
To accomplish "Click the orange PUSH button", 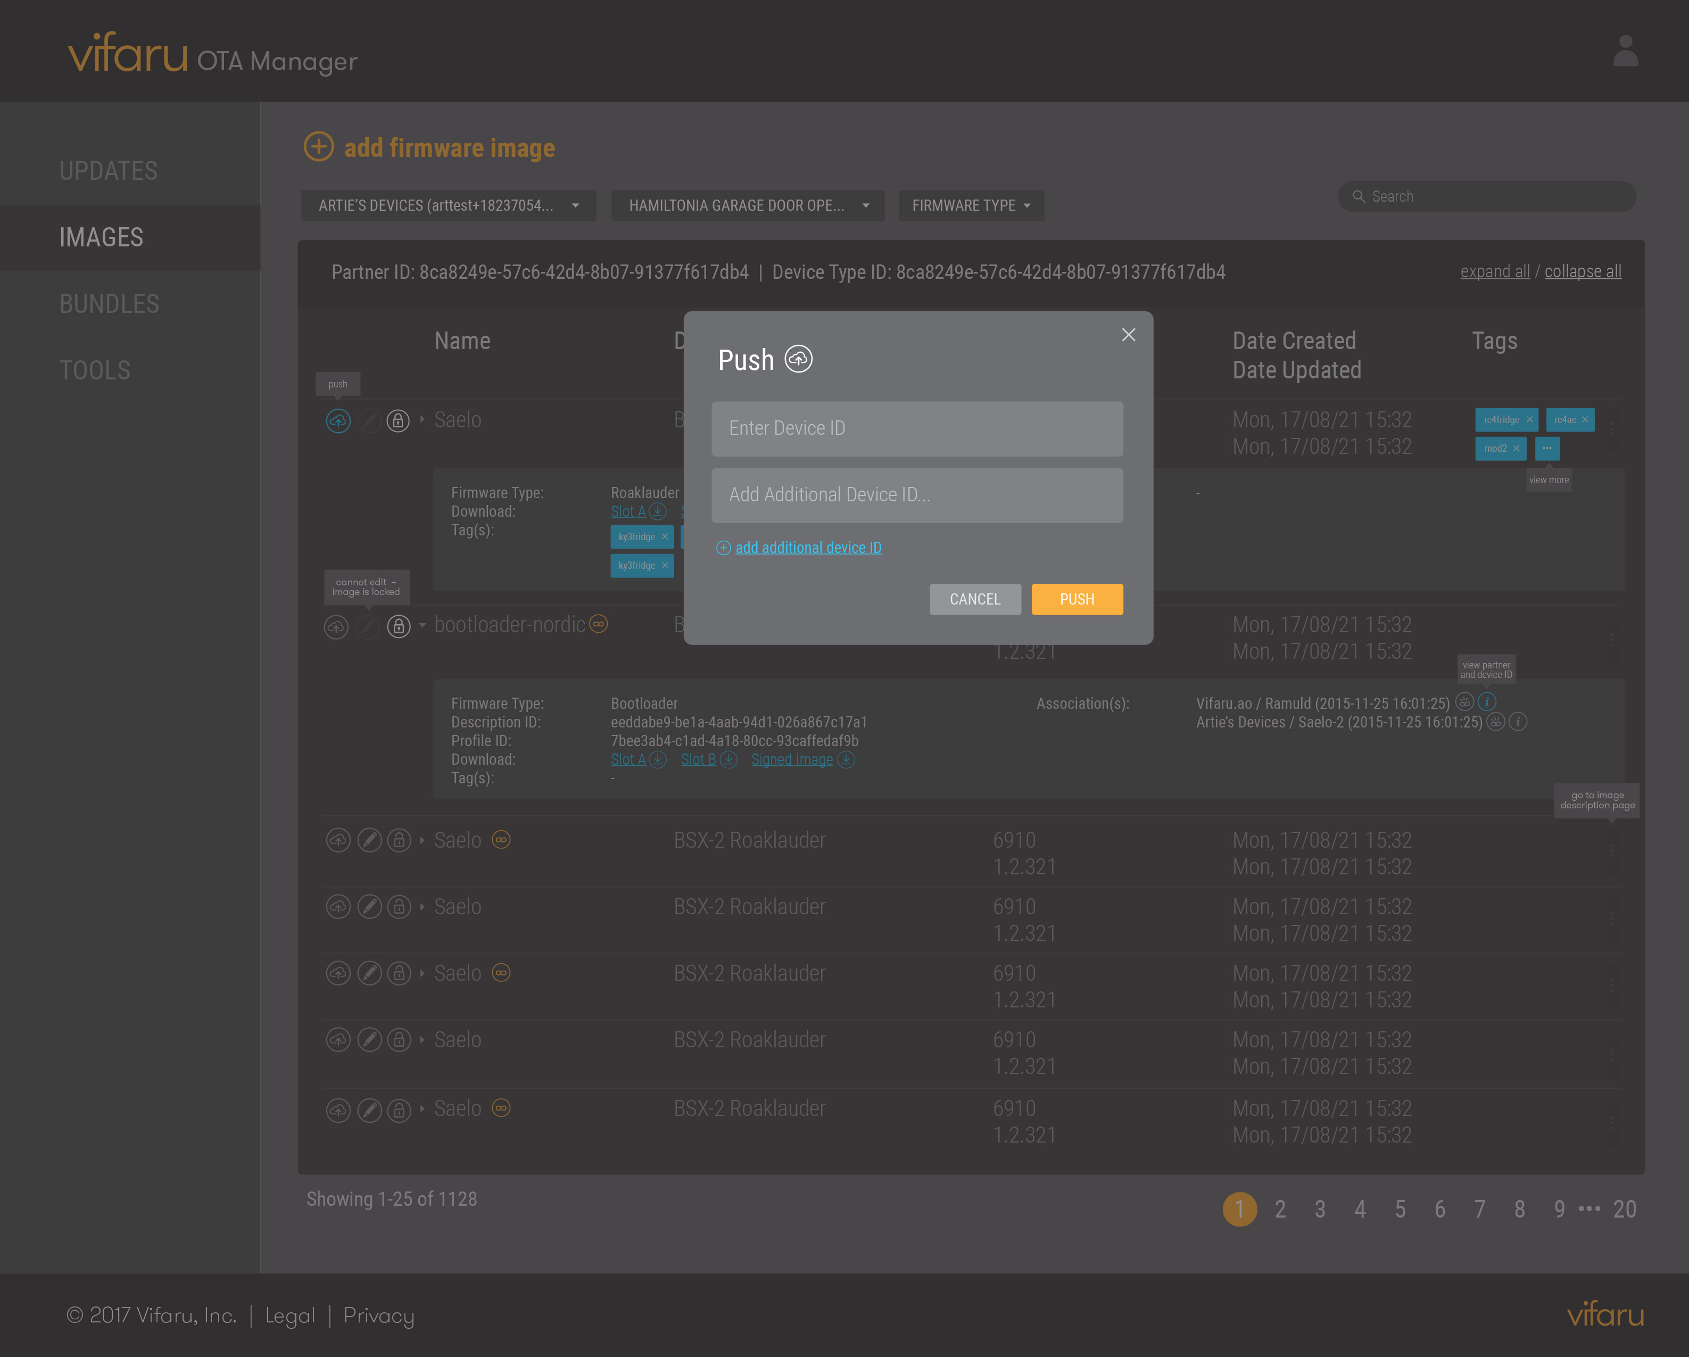I will (x=1077, y=599).
